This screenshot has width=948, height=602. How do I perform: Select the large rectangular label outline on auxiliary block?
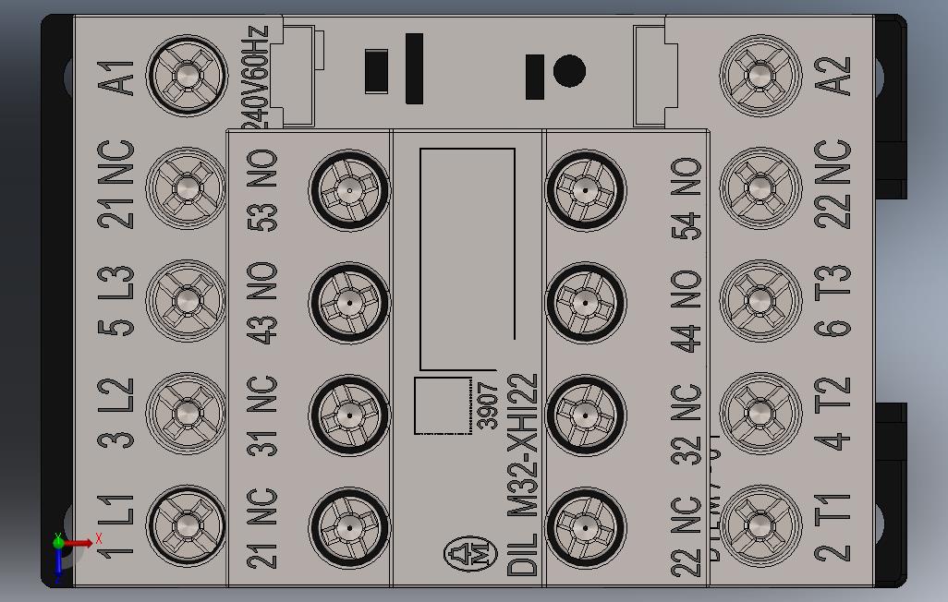tap(468, 259)
